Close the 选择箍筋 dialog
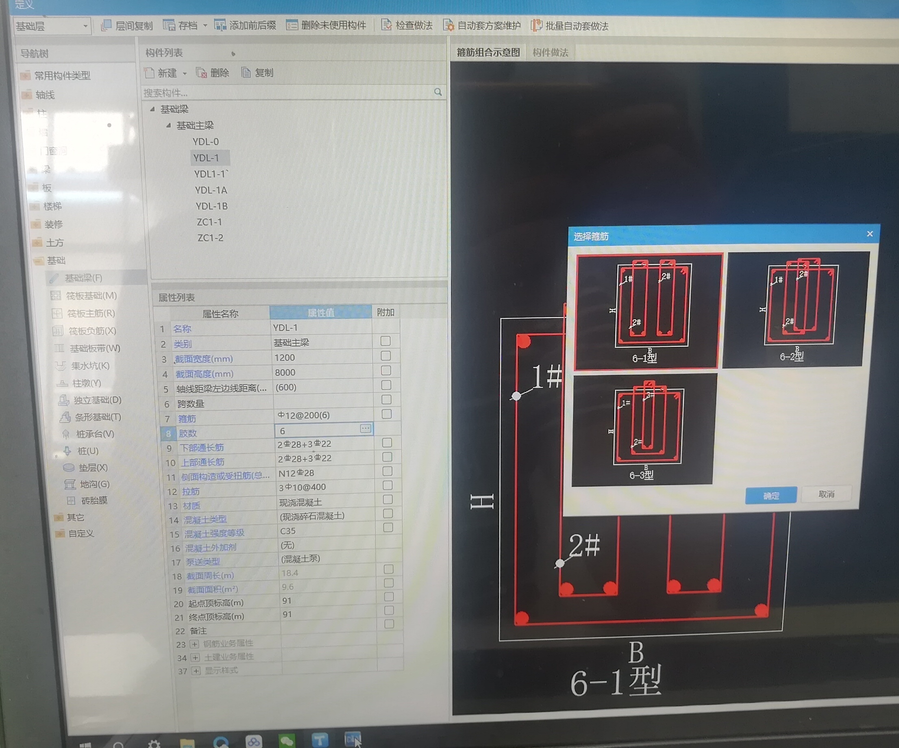 [x=869, y=234]
